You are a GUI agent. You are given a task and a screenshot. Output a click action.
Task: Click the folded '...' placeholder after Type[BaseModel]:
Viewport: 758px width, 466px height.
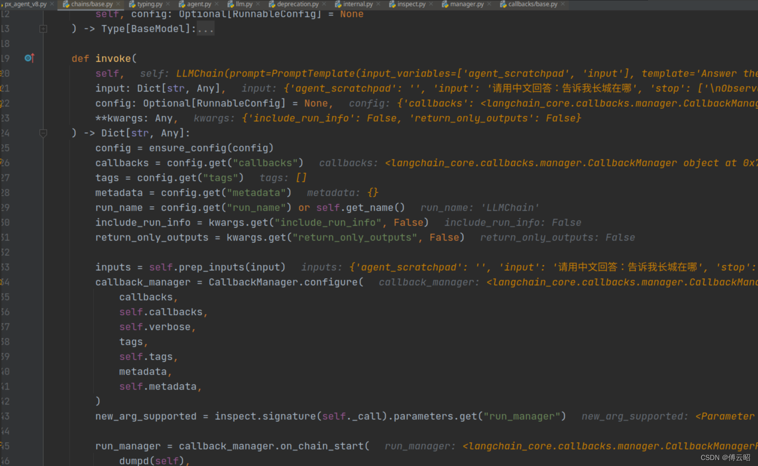[205, 29]
